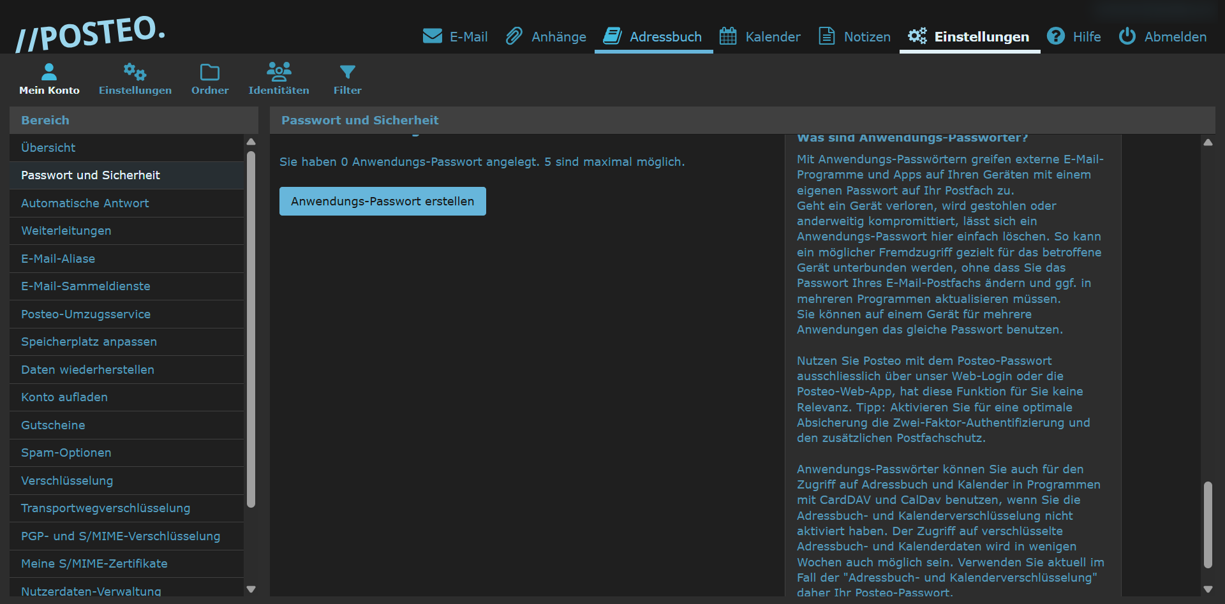Open the E-Mail envelope icon
Image resolution: width=1225 pixels, height=604 pixels.
coord(432,36)
